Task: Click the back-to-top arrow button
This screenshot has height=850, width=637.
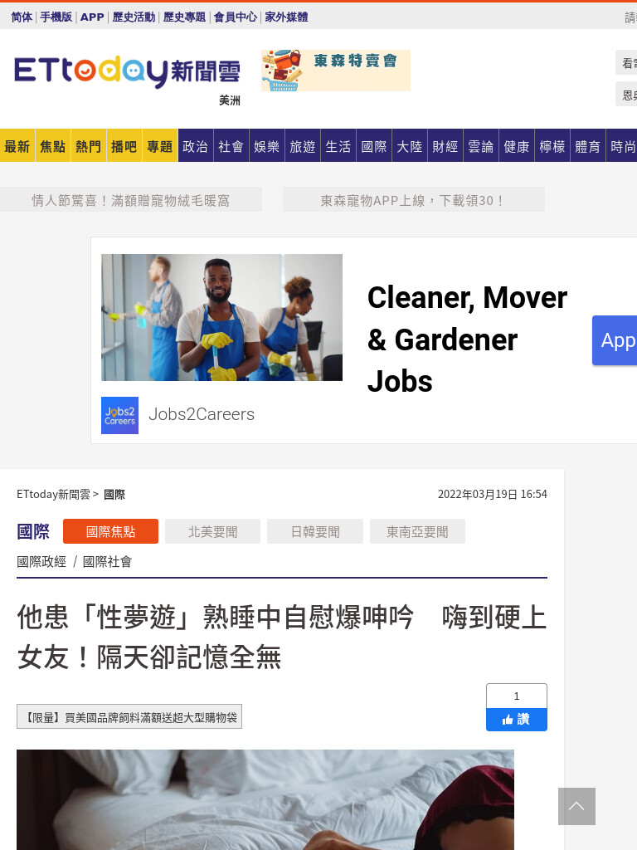Action: 576,806
